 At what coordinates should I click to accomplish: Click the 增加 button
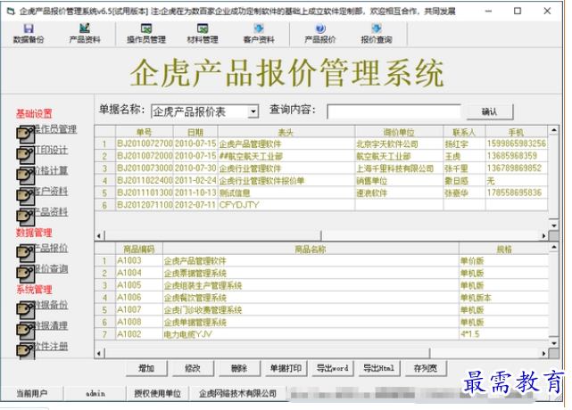tap(146, 368)
